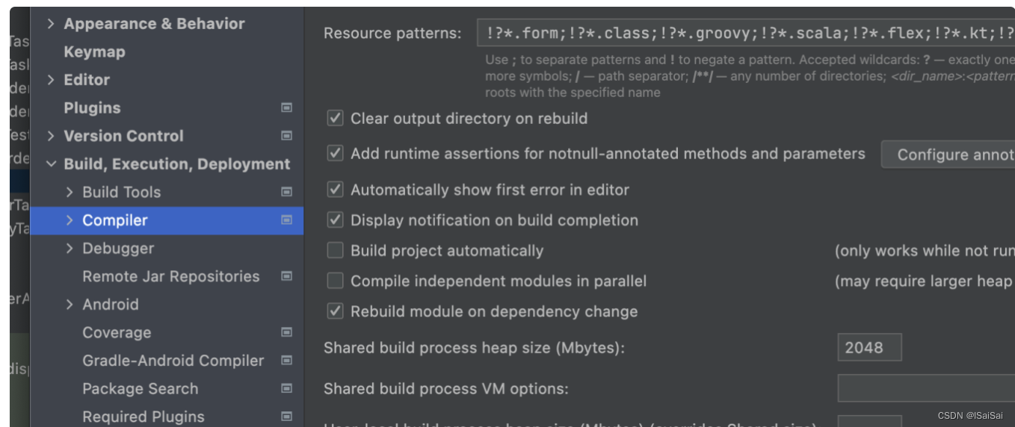The width and height of the screenshot is (1015, 427).
Task: Click project-level icon beside Coverage
Action: tap(286, 332)
